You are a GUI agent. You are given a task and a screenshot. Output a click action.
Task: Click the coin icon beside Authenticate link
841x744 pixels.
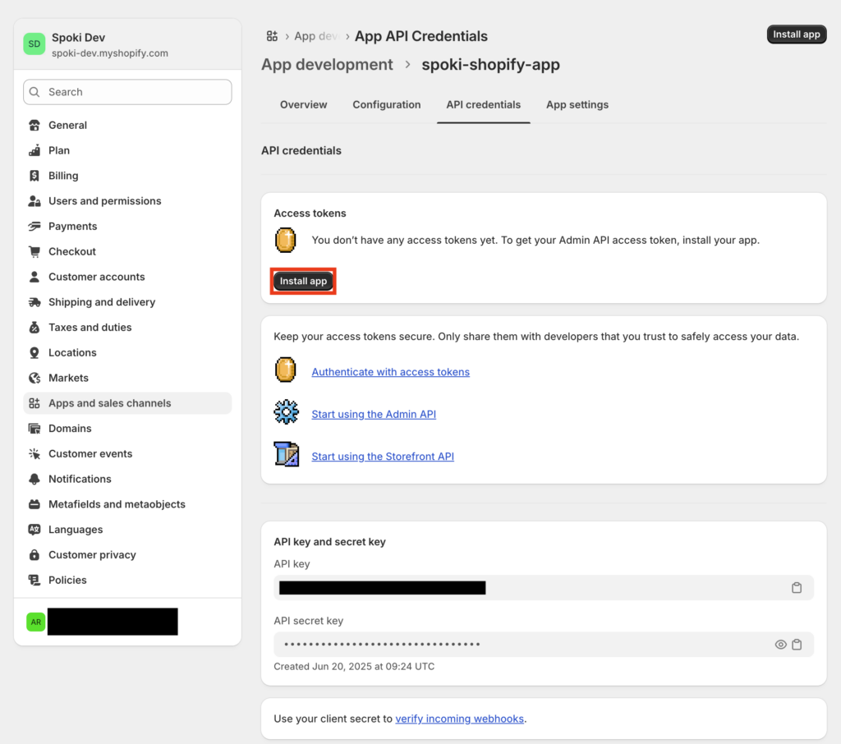(x=286, y=371)
